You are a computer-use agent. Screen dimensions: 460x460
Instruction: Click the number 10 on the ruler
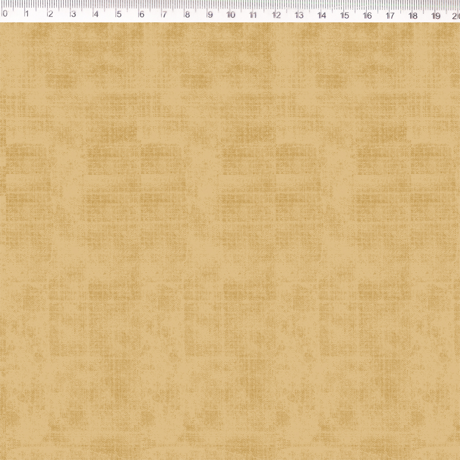point(231,14)
